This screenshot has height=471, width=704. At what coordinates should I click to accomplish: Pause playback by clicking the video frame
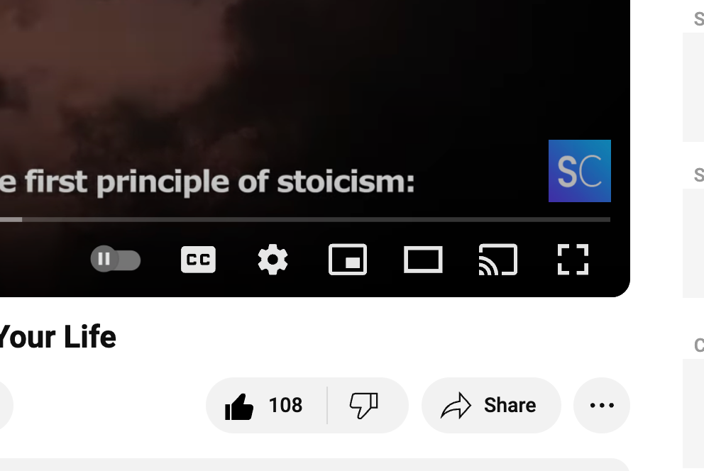(314, 89)
